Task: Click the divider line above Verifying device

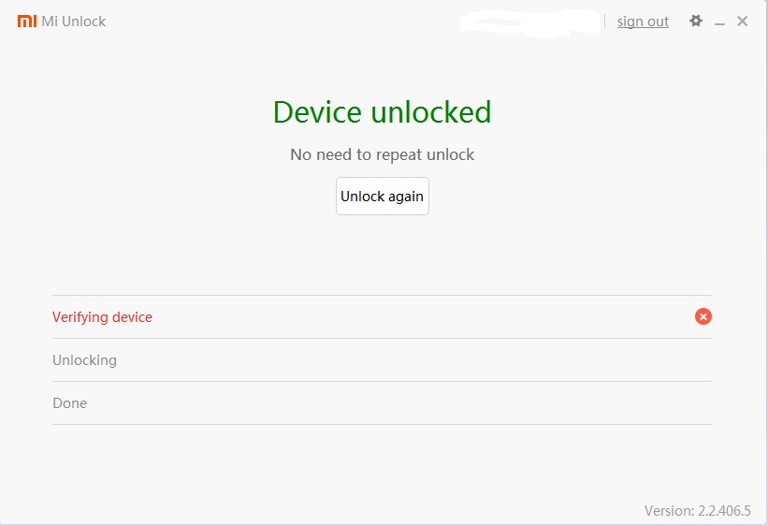Action: (x=382, y=296)
